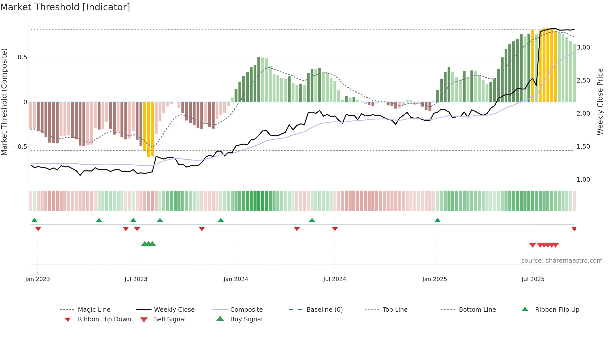Toggle the Weekly Close legend entry
Screen dimensions: 611x343
pos(165,309)
